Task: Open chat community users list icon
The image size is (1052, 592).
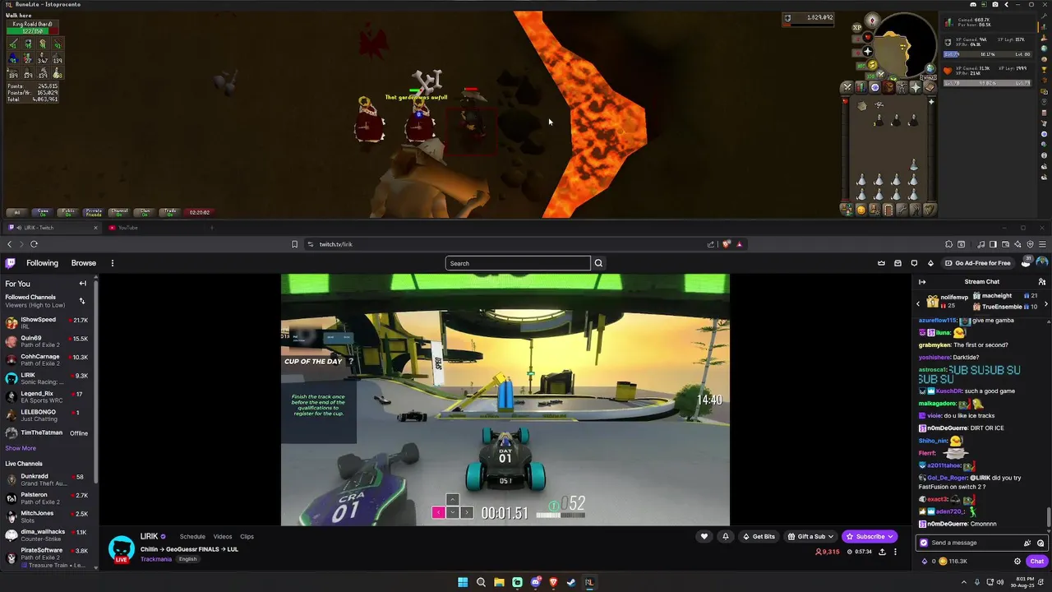Action: tap(1042, 282)
